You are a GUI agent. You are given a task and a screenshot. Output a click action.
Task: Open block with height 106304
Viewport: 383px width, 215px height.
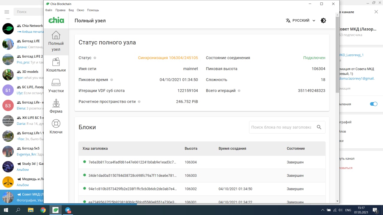[x=202, y=162]
